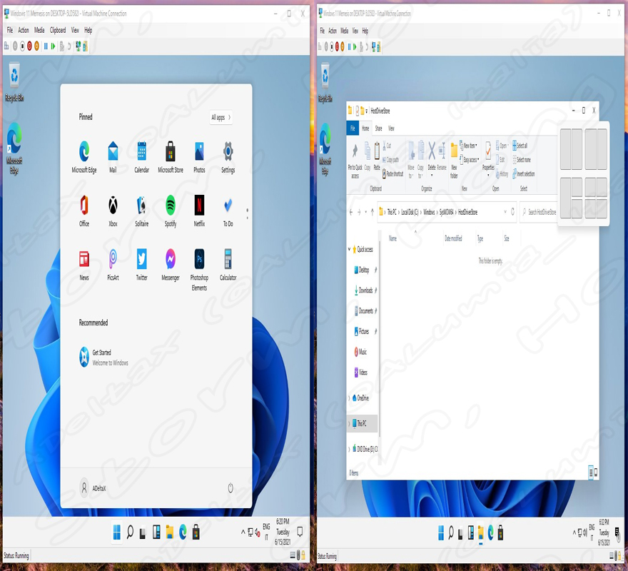
Task: Open the Easy access dropdown in ribbon
Action: pos(469,159)
